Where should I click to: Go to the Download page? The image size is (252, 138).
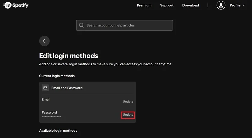(x=191, y=5)
